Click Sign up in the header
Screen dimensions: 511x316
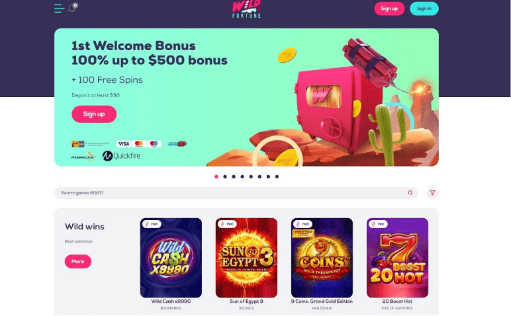pos(389,9)
